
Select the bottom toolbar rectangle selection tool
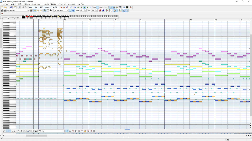(33, 131)
